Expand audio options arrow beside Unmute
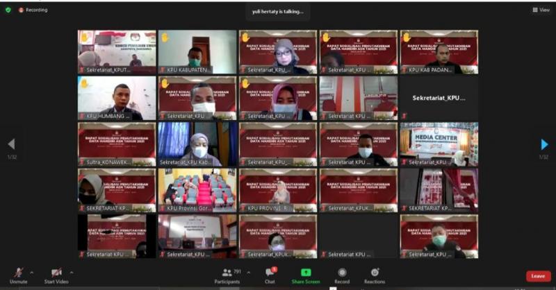The image size is (556, 290). [31, 273]
